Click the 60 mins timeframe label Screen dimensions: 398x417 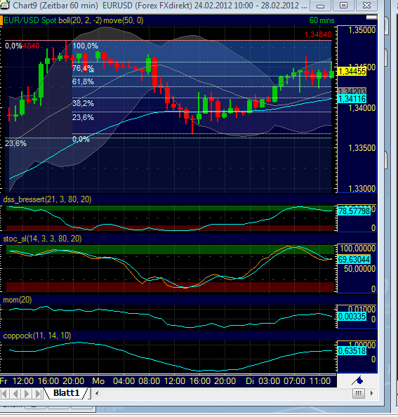pyautogui.click(x=321, y=20)
